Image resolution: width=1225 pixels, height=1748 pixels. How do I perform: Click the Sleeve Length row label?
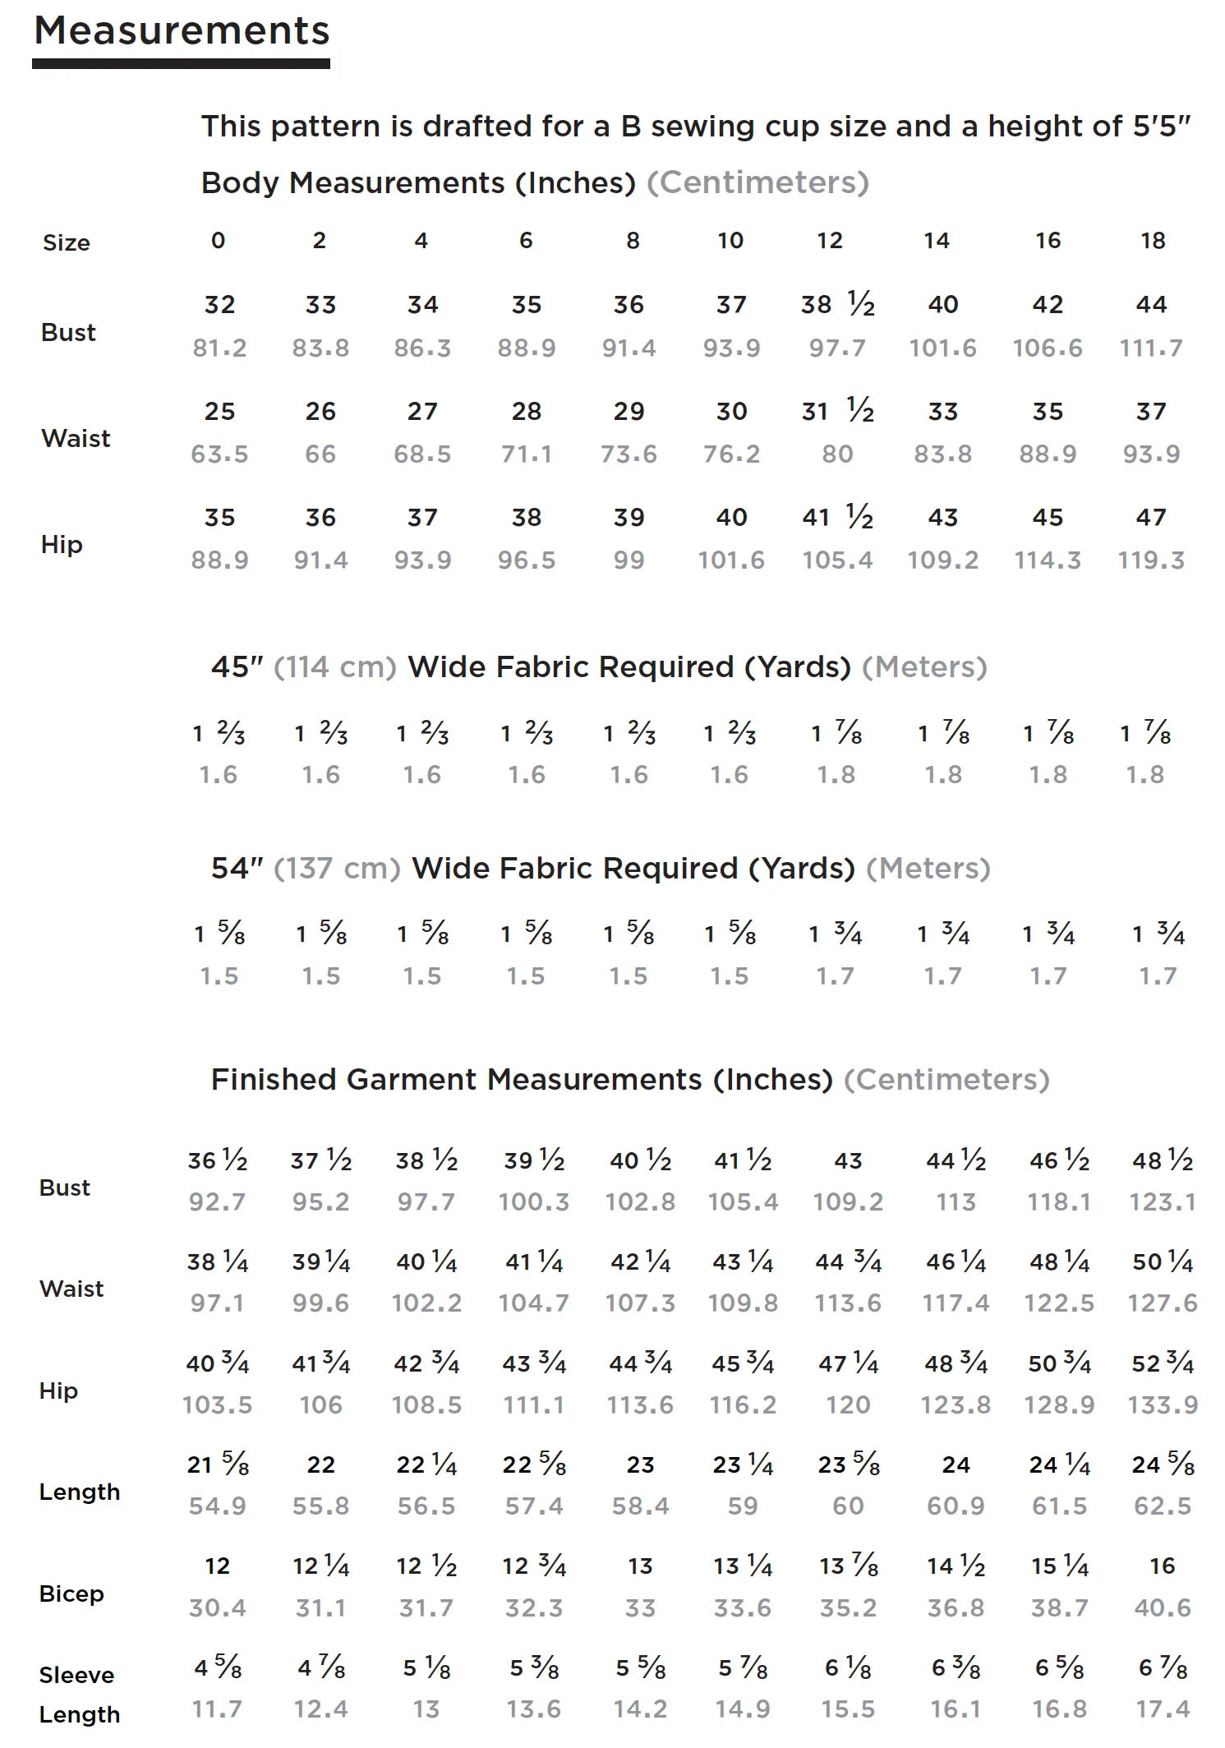coord(80,1695)
